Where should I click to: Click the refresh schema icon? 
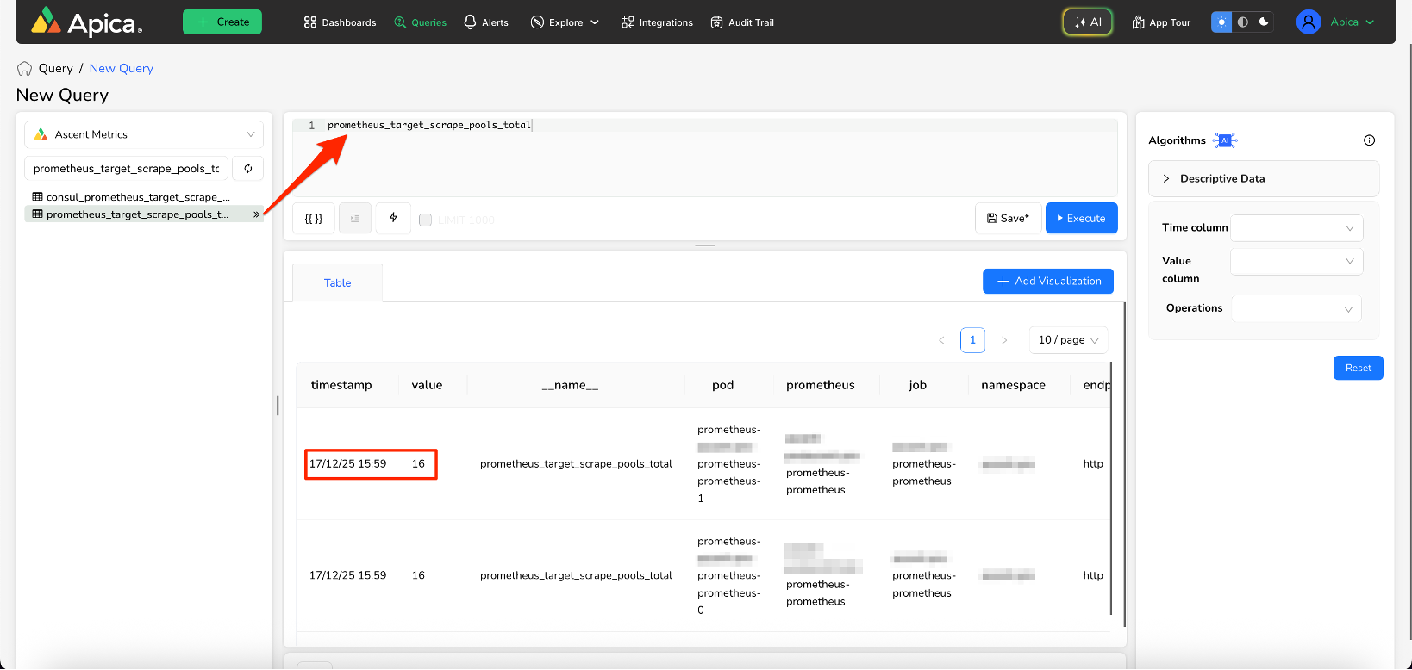pyautogui.click(x=247, y=169)
